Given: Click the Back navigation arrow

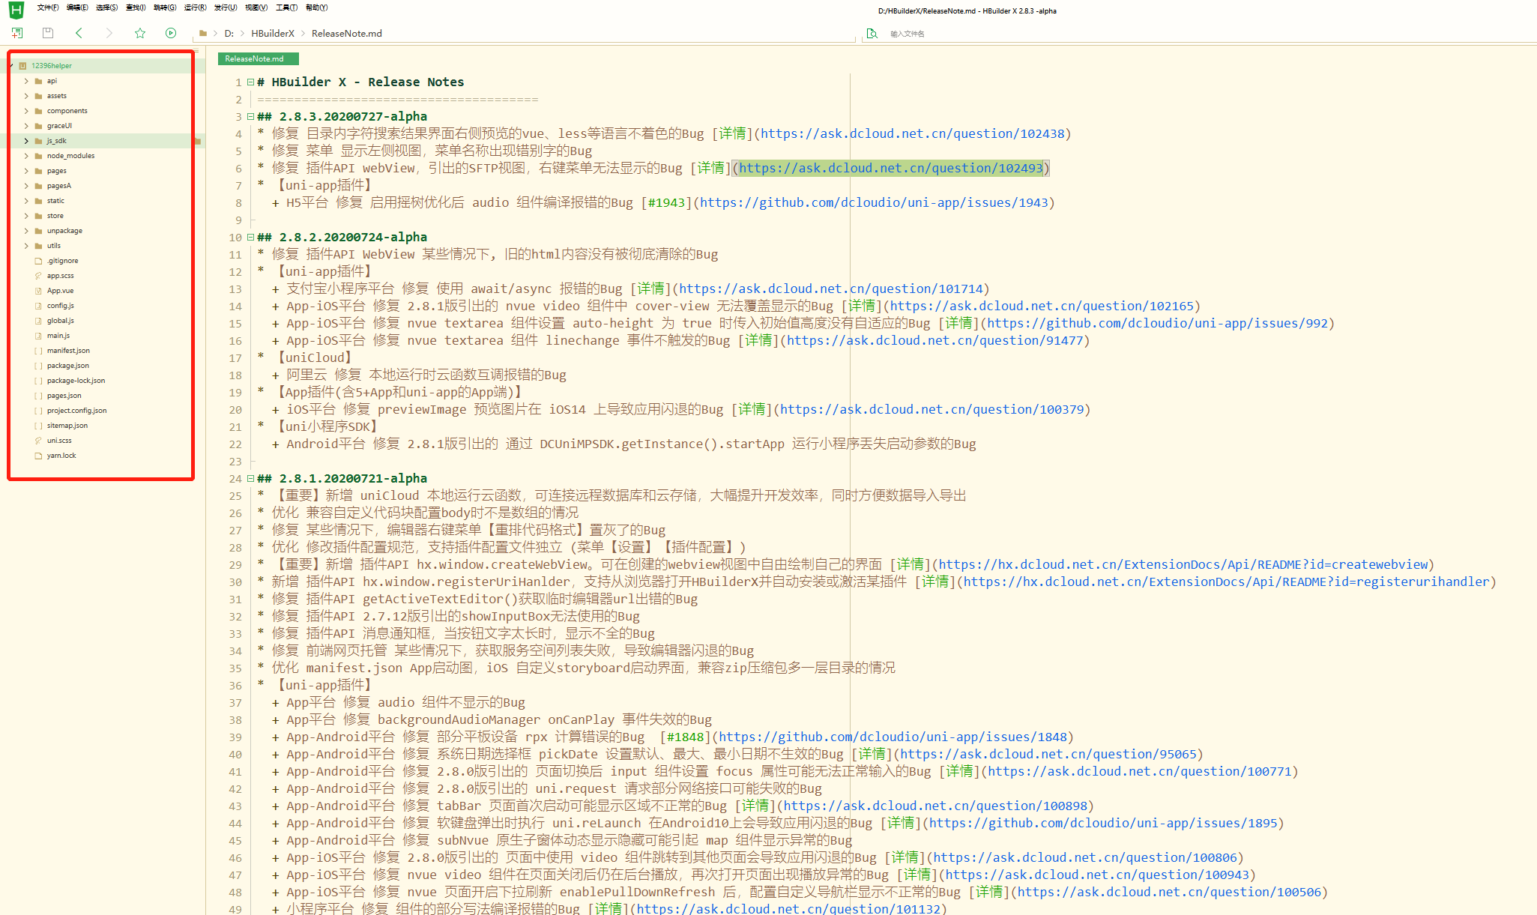Looking at the screenshot, I should click(x=79, y=33).
